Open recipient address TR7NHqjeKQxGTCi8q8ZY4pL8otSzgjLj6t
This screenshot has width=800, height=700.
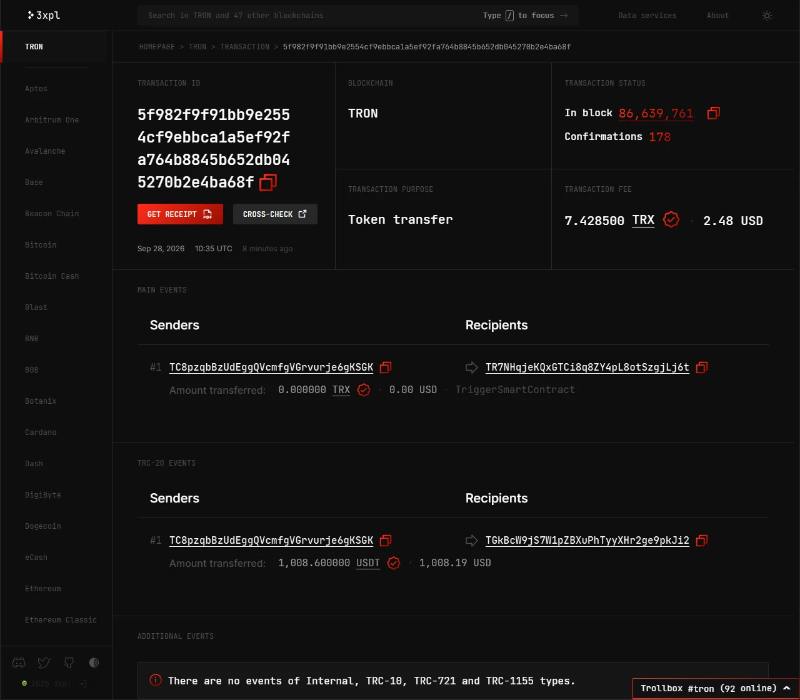[x=587, y=367]
